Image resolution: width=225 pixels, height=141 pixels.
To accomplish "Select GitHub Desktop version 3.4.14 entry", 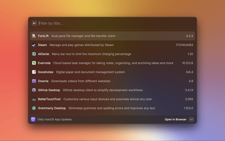I will click(x=189, y=90).
